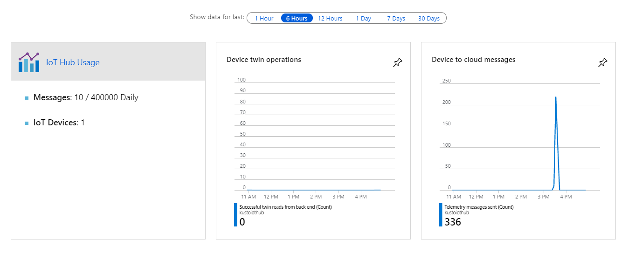
Task: Click the IoT Hub Usage chart icon
Action: (29, 62)
